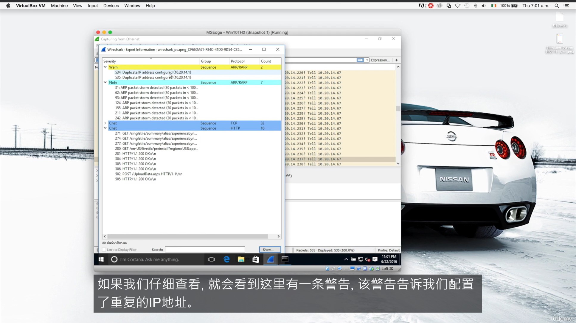The image size is (576, 323).
Task: Click the Expression... button
Action: pos(380,60)
